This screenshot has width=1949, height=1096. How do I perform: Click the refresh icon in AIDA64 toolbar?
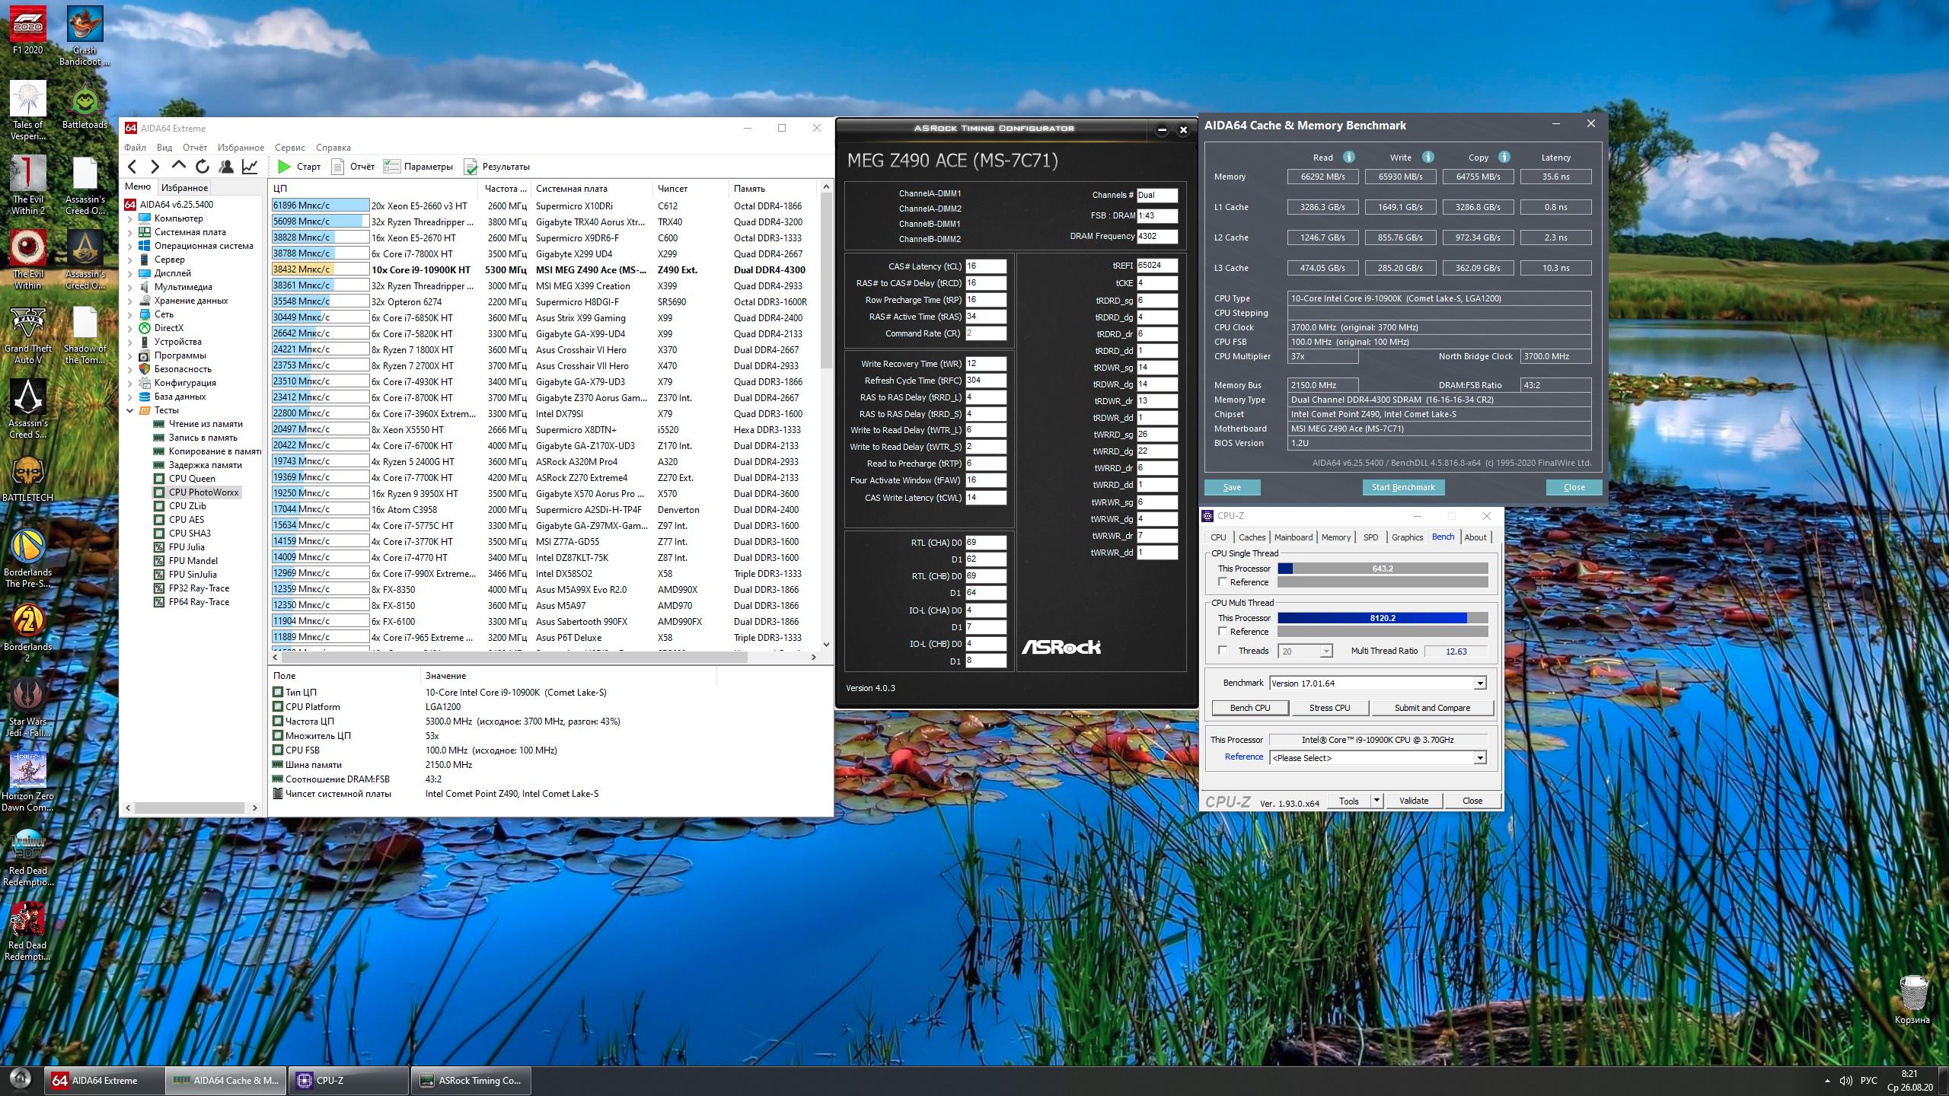[202, 167]
